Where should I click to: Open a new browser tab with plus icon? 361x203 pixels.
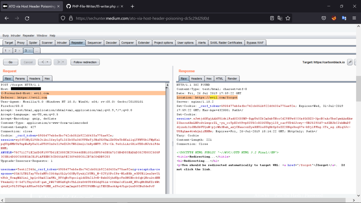(132, 6)
